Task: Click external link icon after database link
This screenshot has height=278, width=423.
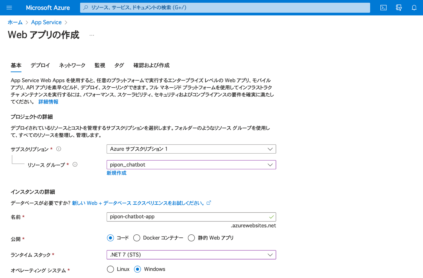Action: pyautogui.click(x=209, y=203)
